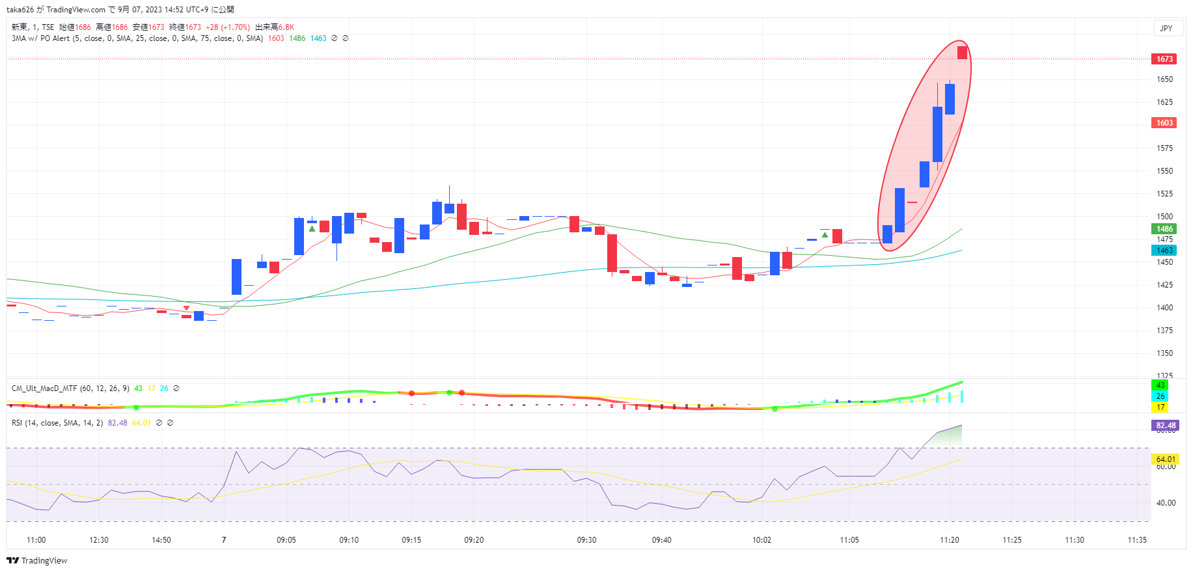Viewport: 1193px width, 572px height.
Task: Expand the RSI indicator legend settings
Action: [x=57, y=423]
